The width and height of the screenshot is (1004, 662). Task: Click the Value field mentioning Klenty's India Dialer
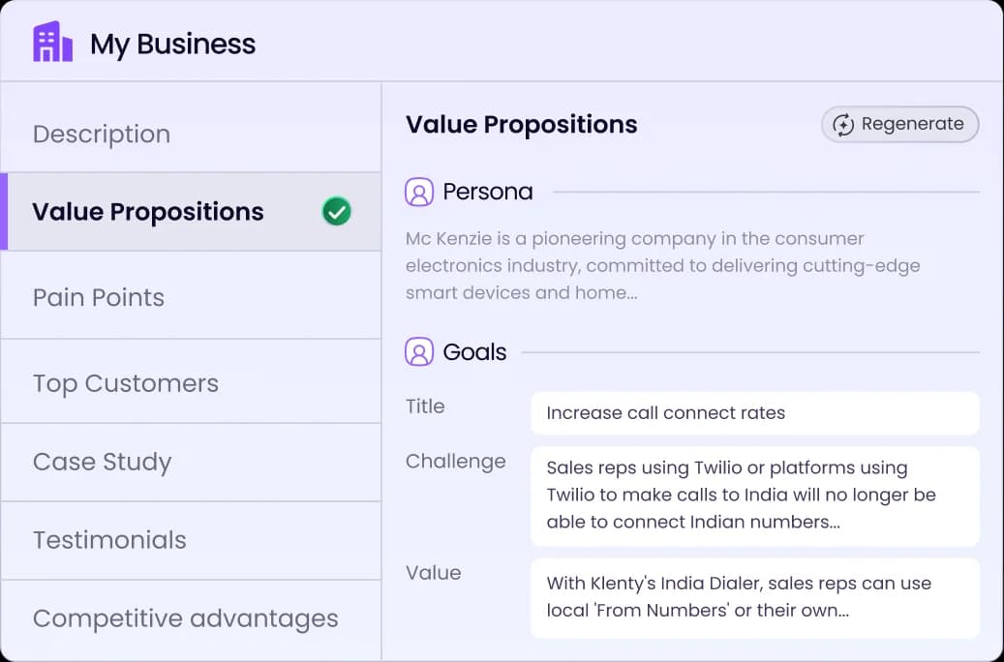[755, 598]
